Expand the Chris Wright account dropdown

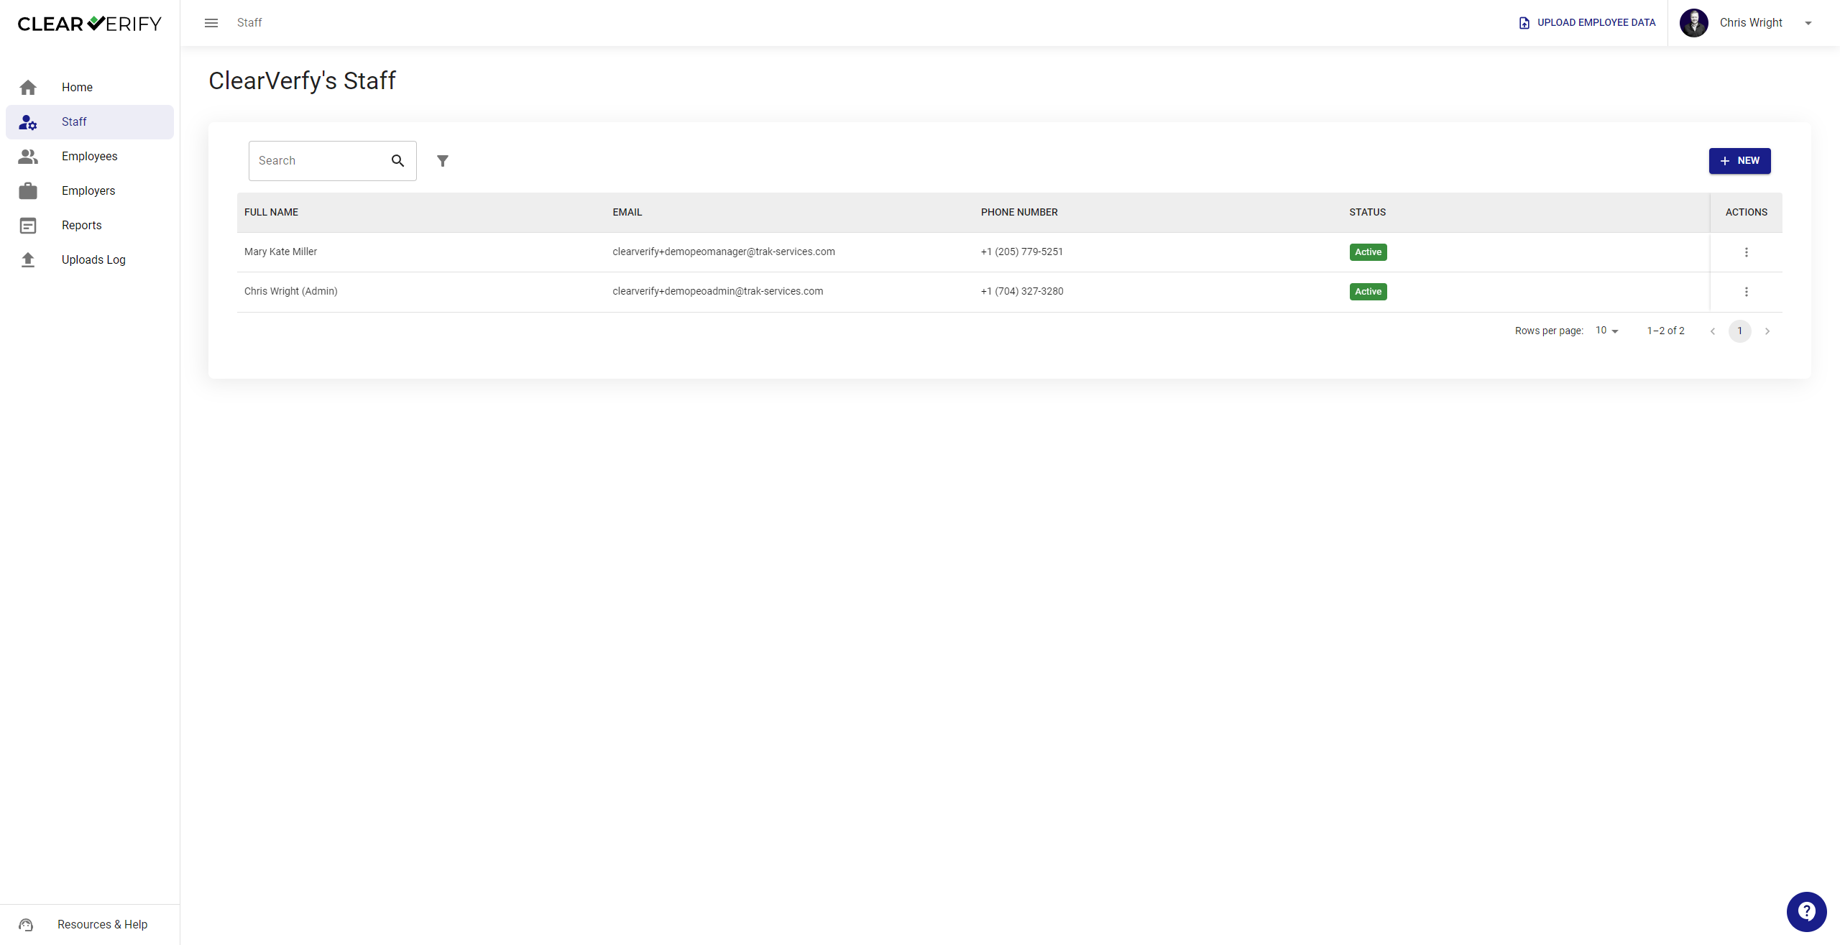pos(1808,23)
